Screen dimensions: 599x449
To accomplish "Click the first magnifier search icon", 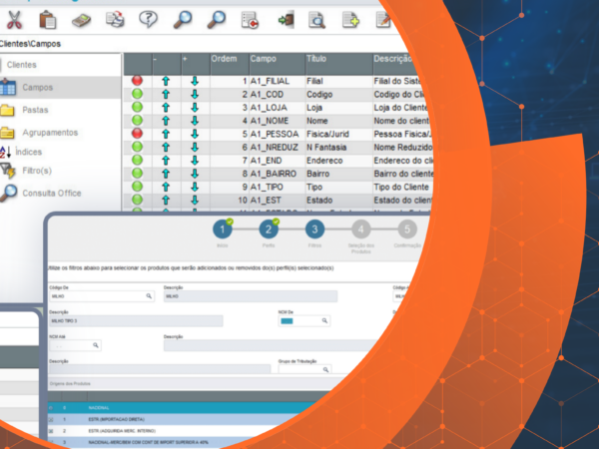I will click(182, 19).
